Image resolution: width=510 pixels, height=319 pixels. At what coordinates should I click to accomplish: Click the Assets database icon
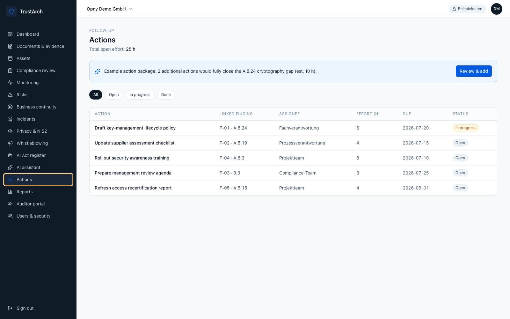point(10,58)
